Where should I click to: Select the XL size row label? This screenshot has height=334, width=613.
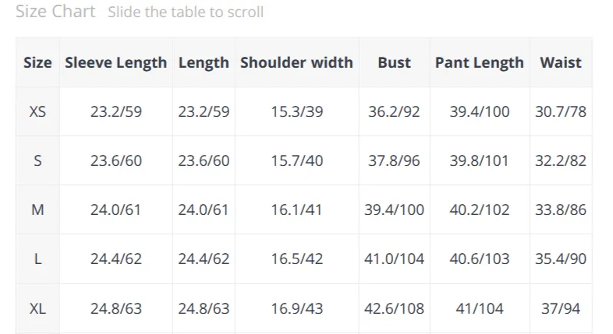tap(37, 308)
